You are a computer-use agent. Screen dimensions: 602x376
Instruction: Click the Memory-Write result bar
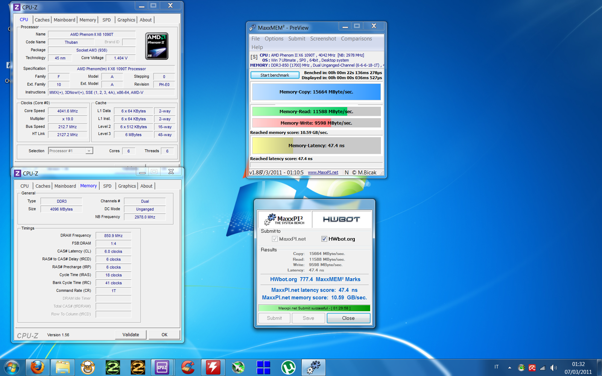click(x=316, y=123)
